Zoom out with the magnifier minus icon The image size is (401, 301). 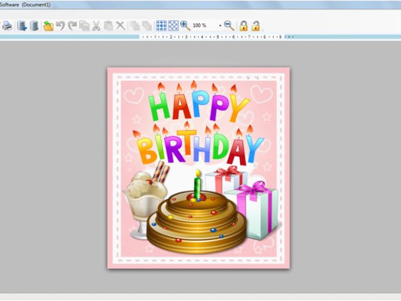click(x=229, y=26)
